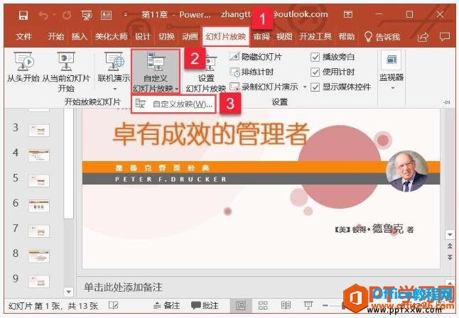
Task: Click the redo/repeat icon
Action: tap(67, 15)
